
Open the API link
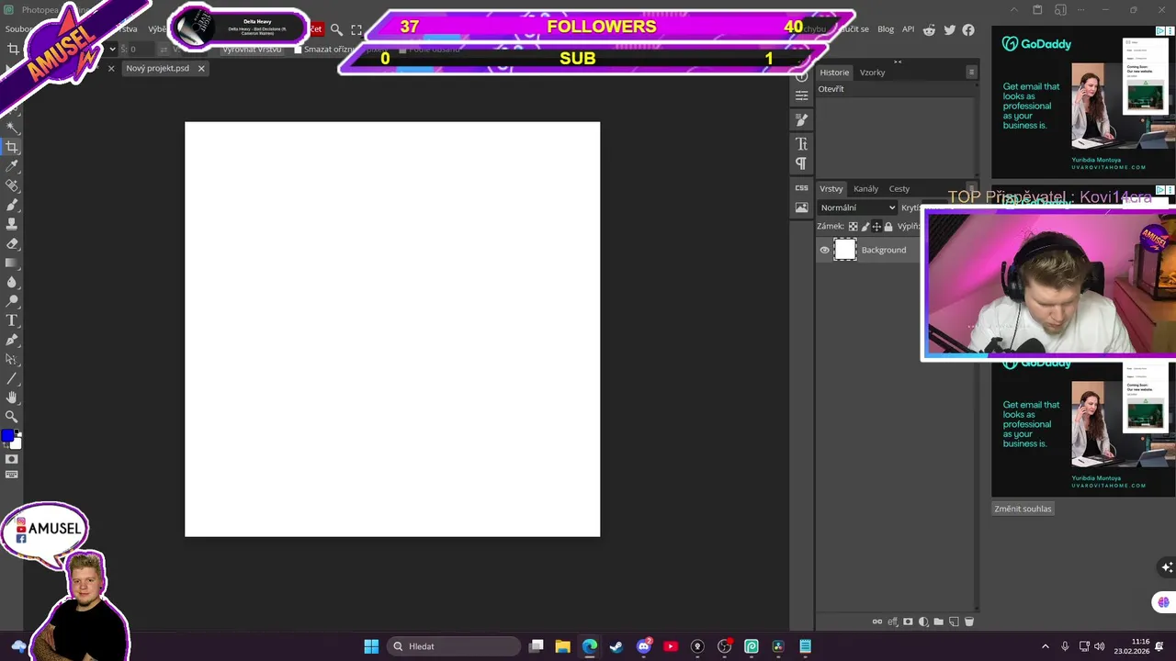(908, 29)
